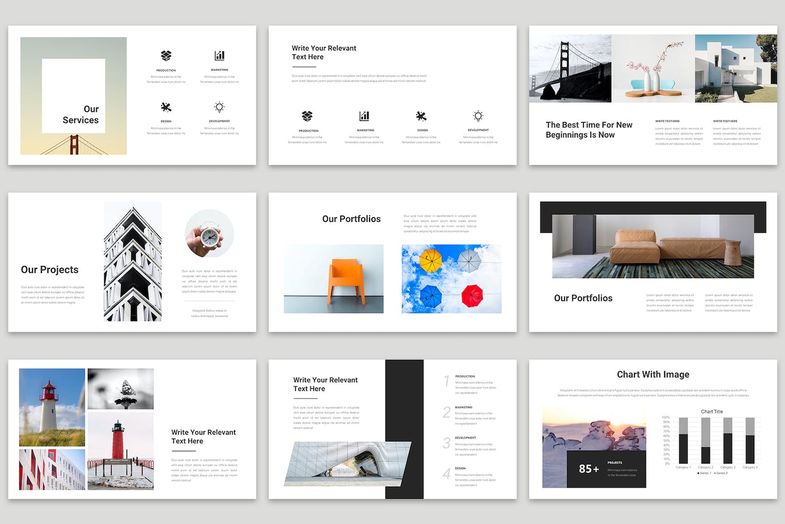Screen dimensions: 785x524
Task: Click the 'Category 1' axis label
Action: tap(683, 467)
